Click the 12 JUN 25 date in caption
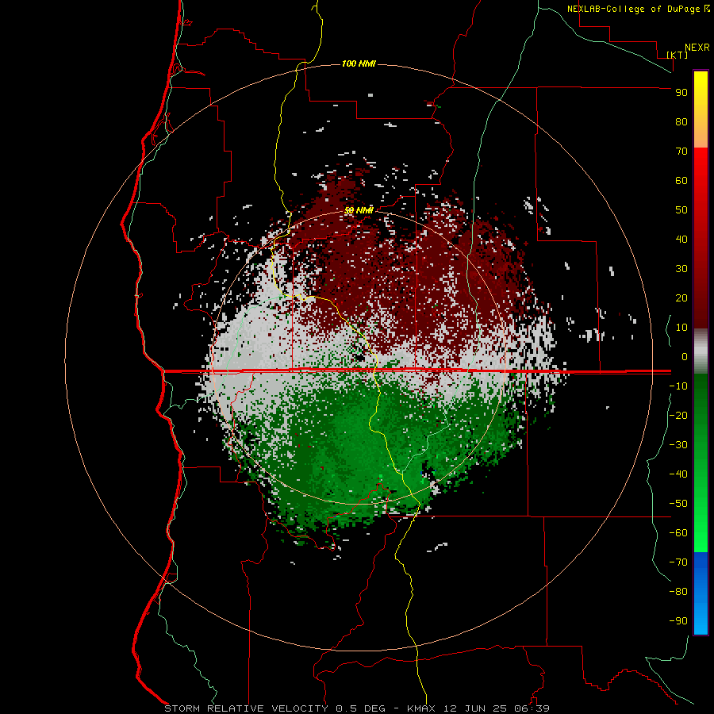Screen dimensions: 714x714 coord(474,708)
